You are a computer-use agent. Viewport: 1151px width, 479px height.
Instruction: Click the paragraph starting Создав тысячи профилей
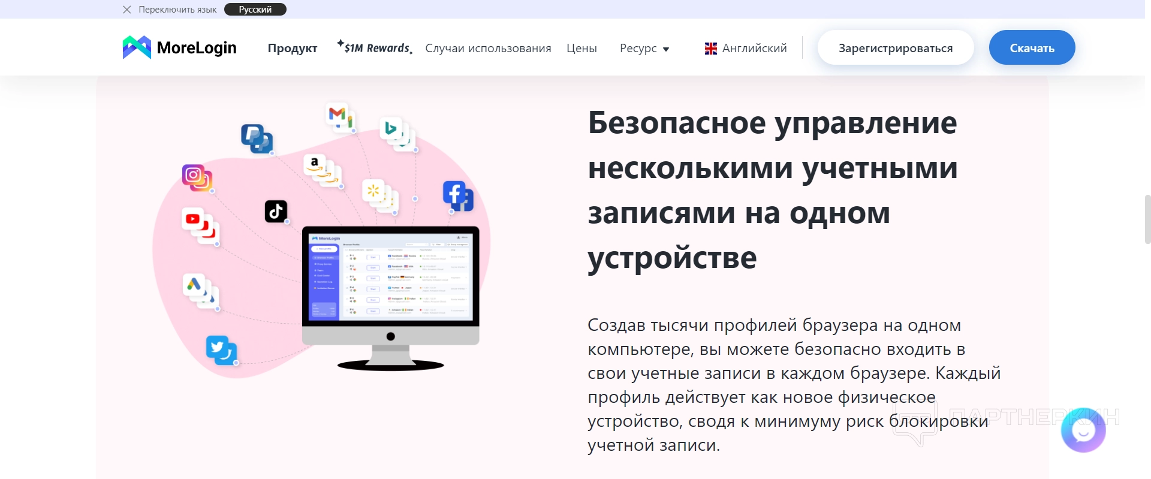pyautogui.click(x=794, y=385)
